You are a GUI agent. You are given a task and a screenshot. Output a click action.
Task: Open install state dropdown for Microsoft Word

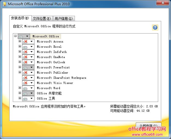pyautogui.click(x=28, y=88)
